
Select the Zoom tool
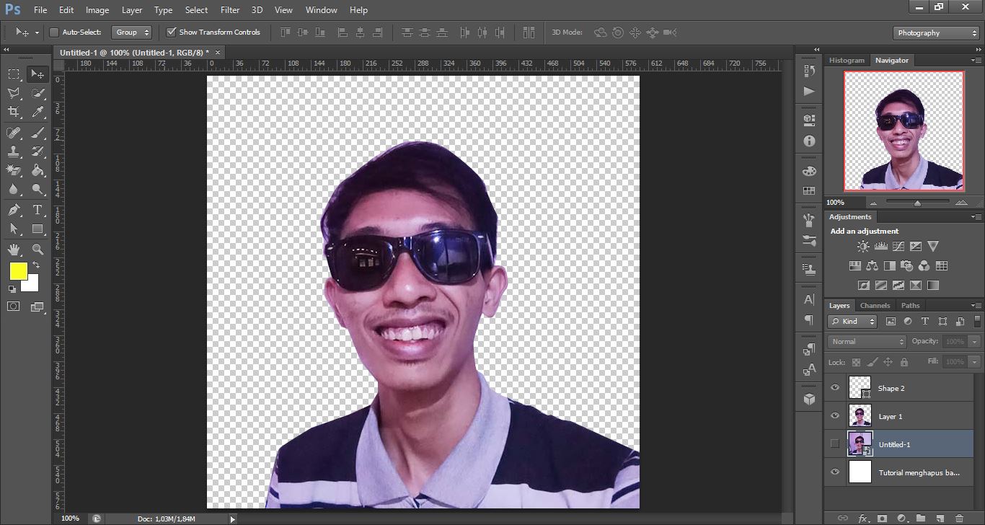(36, 250)
